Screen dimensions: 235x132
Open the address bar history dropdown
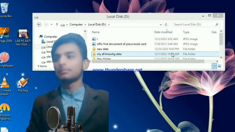[161, 25]
